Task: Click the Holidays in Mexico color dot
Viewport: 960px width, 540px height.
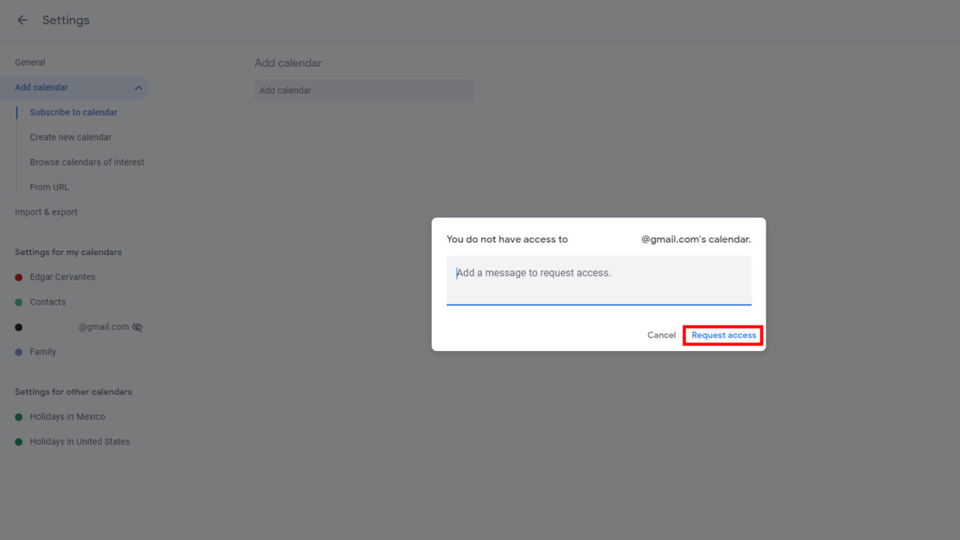Action: tap(18, 416)
